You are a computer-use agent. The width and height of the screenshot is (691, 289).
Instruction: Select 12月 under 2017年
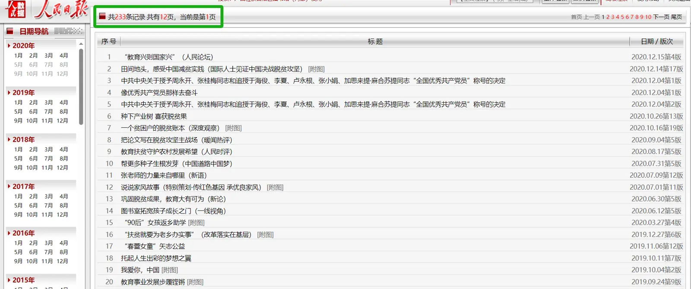62,215
